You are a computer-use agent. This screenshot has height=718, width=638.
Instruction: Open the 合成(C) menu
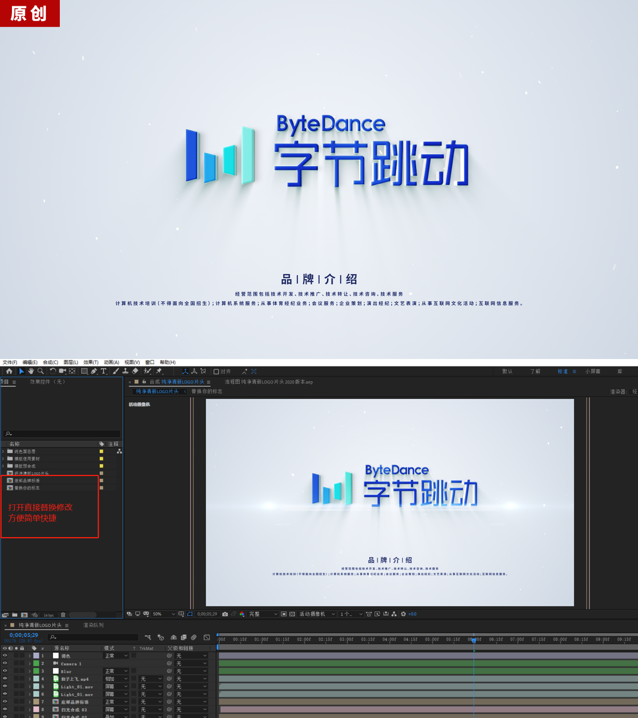point(51,362)
